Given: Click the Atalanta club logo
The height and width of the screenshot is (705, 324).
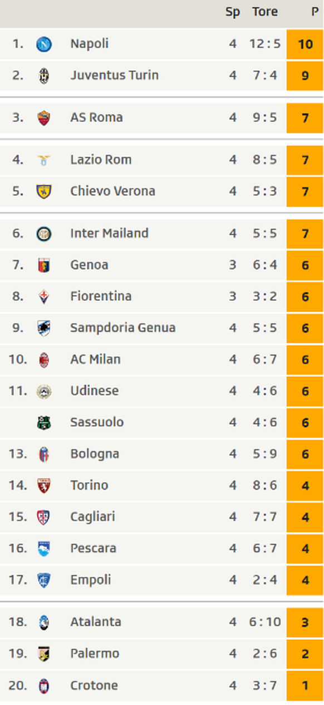Looking at the screenshot, I should pyautogui.click(x=44, y=623).
